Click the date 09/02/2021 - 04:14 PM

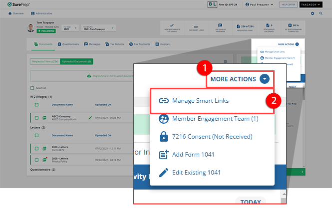click(x=108, y=160)
